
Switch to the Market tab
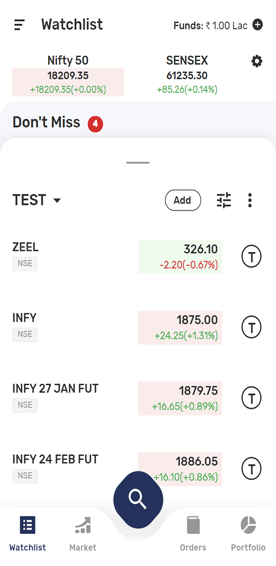pos(83,534)
